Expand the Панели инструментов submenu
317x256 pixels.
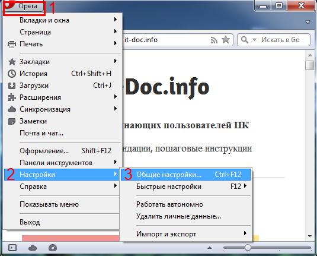[x=63, y=163]
